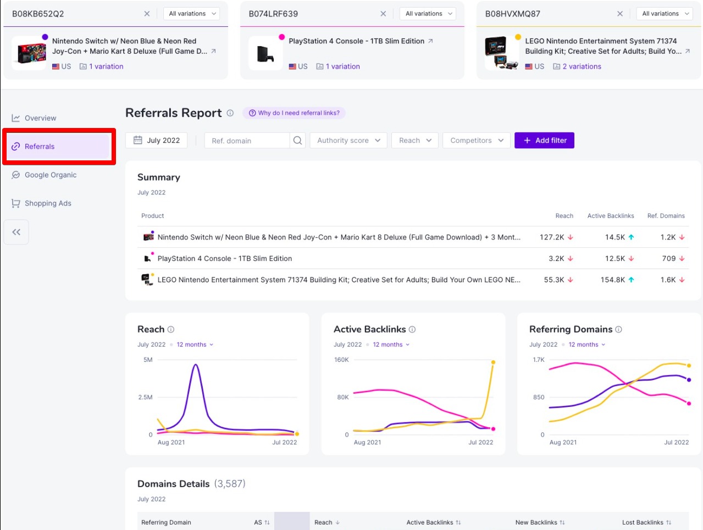Collapse the sidebar with double-chevron button

pyautogui.click(x=16, y=232)
